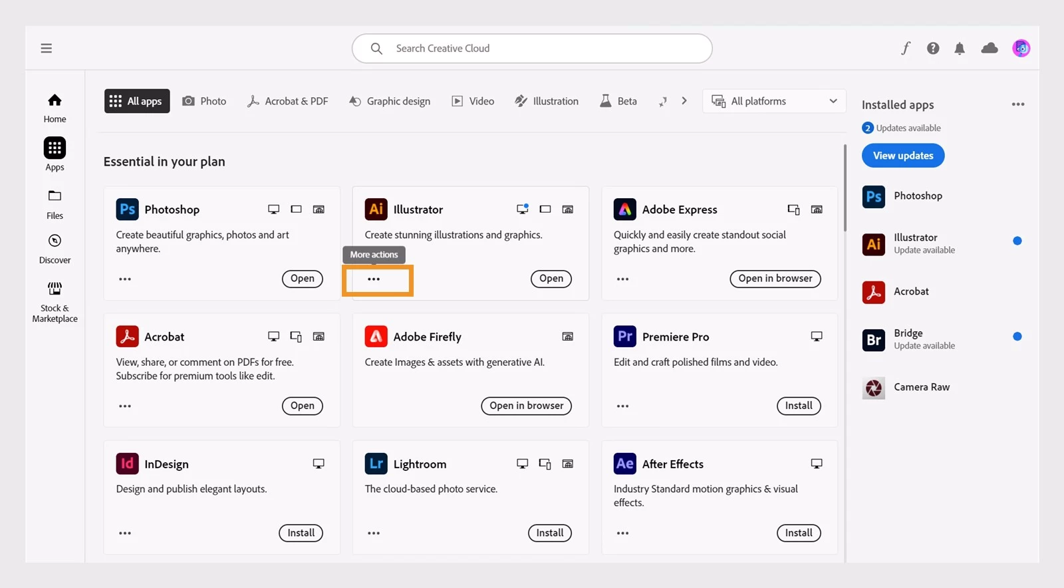Go to Home in sidebar
The width and height of the screenshot is (1064, 588).
55,108
